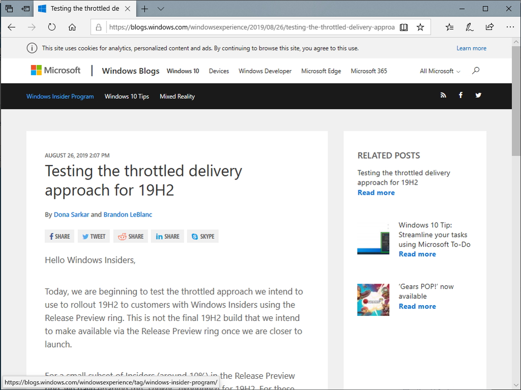Click the Tweet share button

[x=94, y=236]
